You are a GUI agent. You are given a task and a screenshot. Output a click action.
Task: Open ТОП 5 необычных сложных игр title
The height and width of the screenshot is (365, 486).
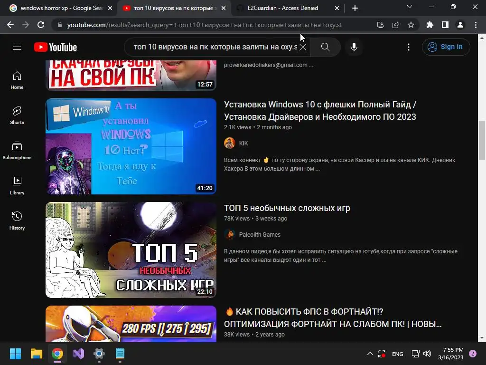(x=287, y=208)
